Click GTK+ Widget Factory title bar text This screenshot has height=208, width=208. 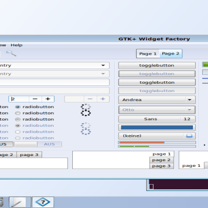[x=154, y=39]
